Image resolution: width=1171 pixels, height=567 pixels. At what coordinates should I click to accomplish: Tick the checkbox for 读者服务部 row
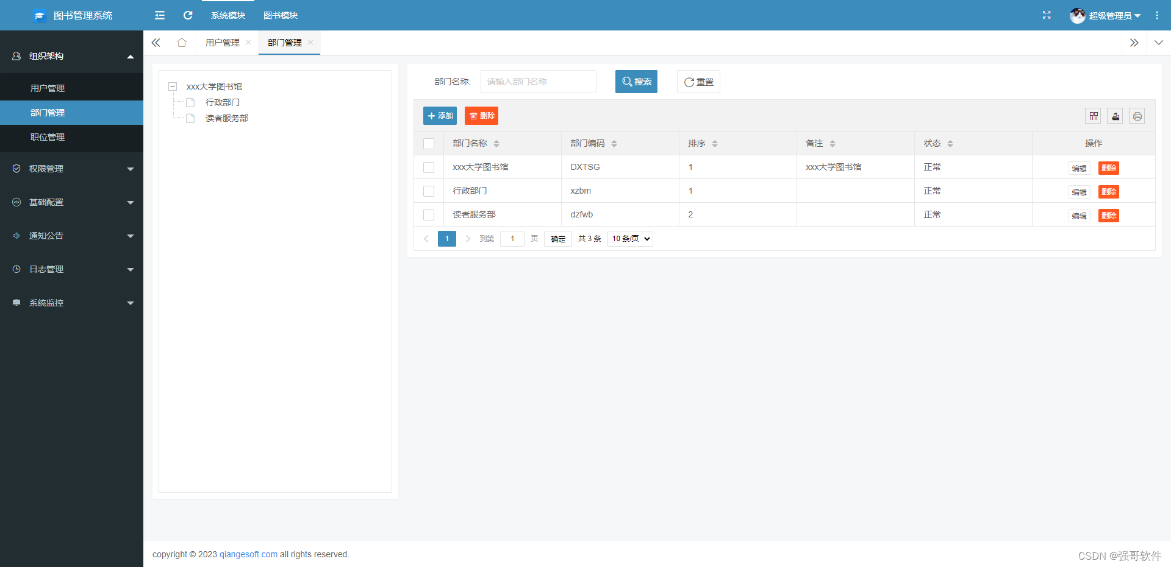[429, 214]
